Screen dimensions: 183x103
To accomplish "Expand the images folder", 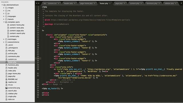I will tap(4, 8).
